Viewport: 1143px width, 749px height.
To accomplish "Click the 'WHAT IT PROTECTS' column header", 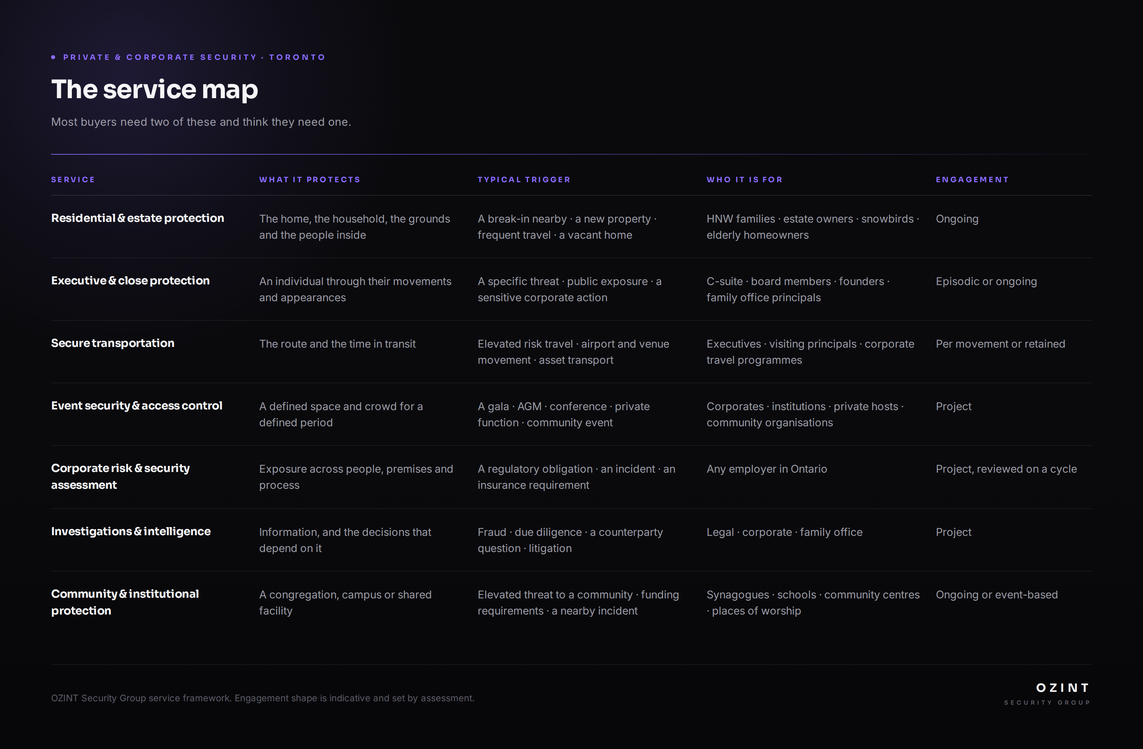I will coord(310,180).
